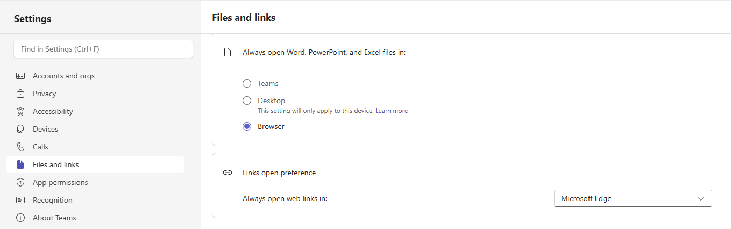
Task: Click the Files and links document icon
Action: tap(20, 164)
